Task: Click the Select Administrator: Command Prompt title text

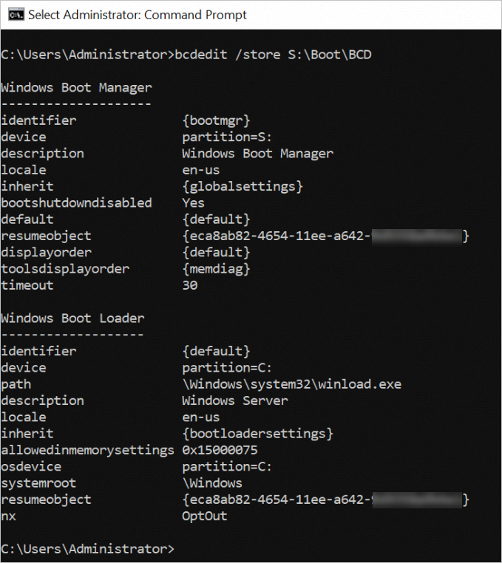Action: click(x=138, y=15)
